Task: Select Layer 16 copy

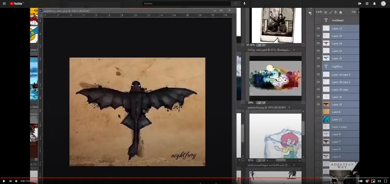Action: click(x=341, y=89)
